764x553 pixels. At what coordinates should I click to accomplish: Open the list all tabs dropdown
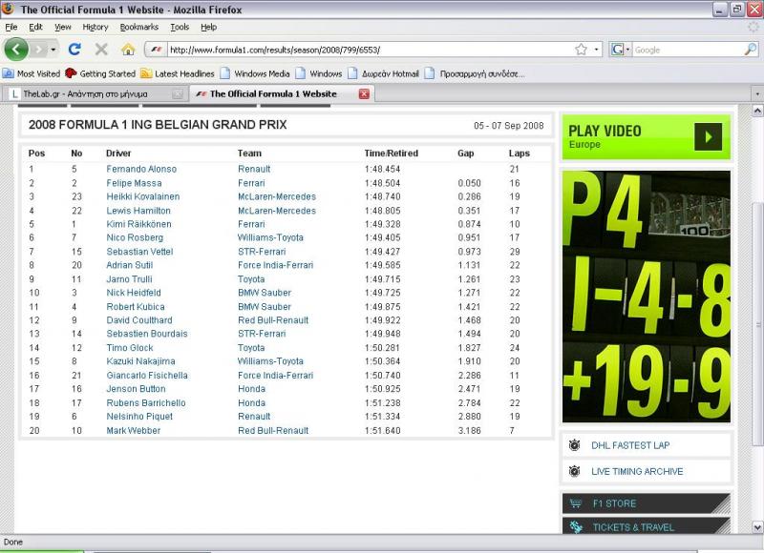pos(757,93)
